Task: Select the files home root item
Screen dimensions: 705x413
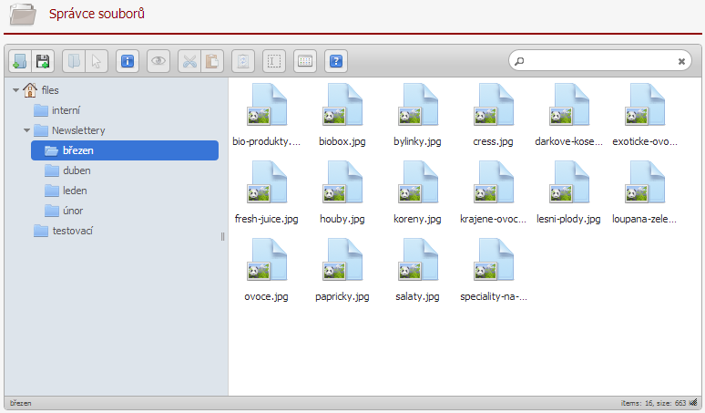Action: pyautogui.click(x=41, y=90)
